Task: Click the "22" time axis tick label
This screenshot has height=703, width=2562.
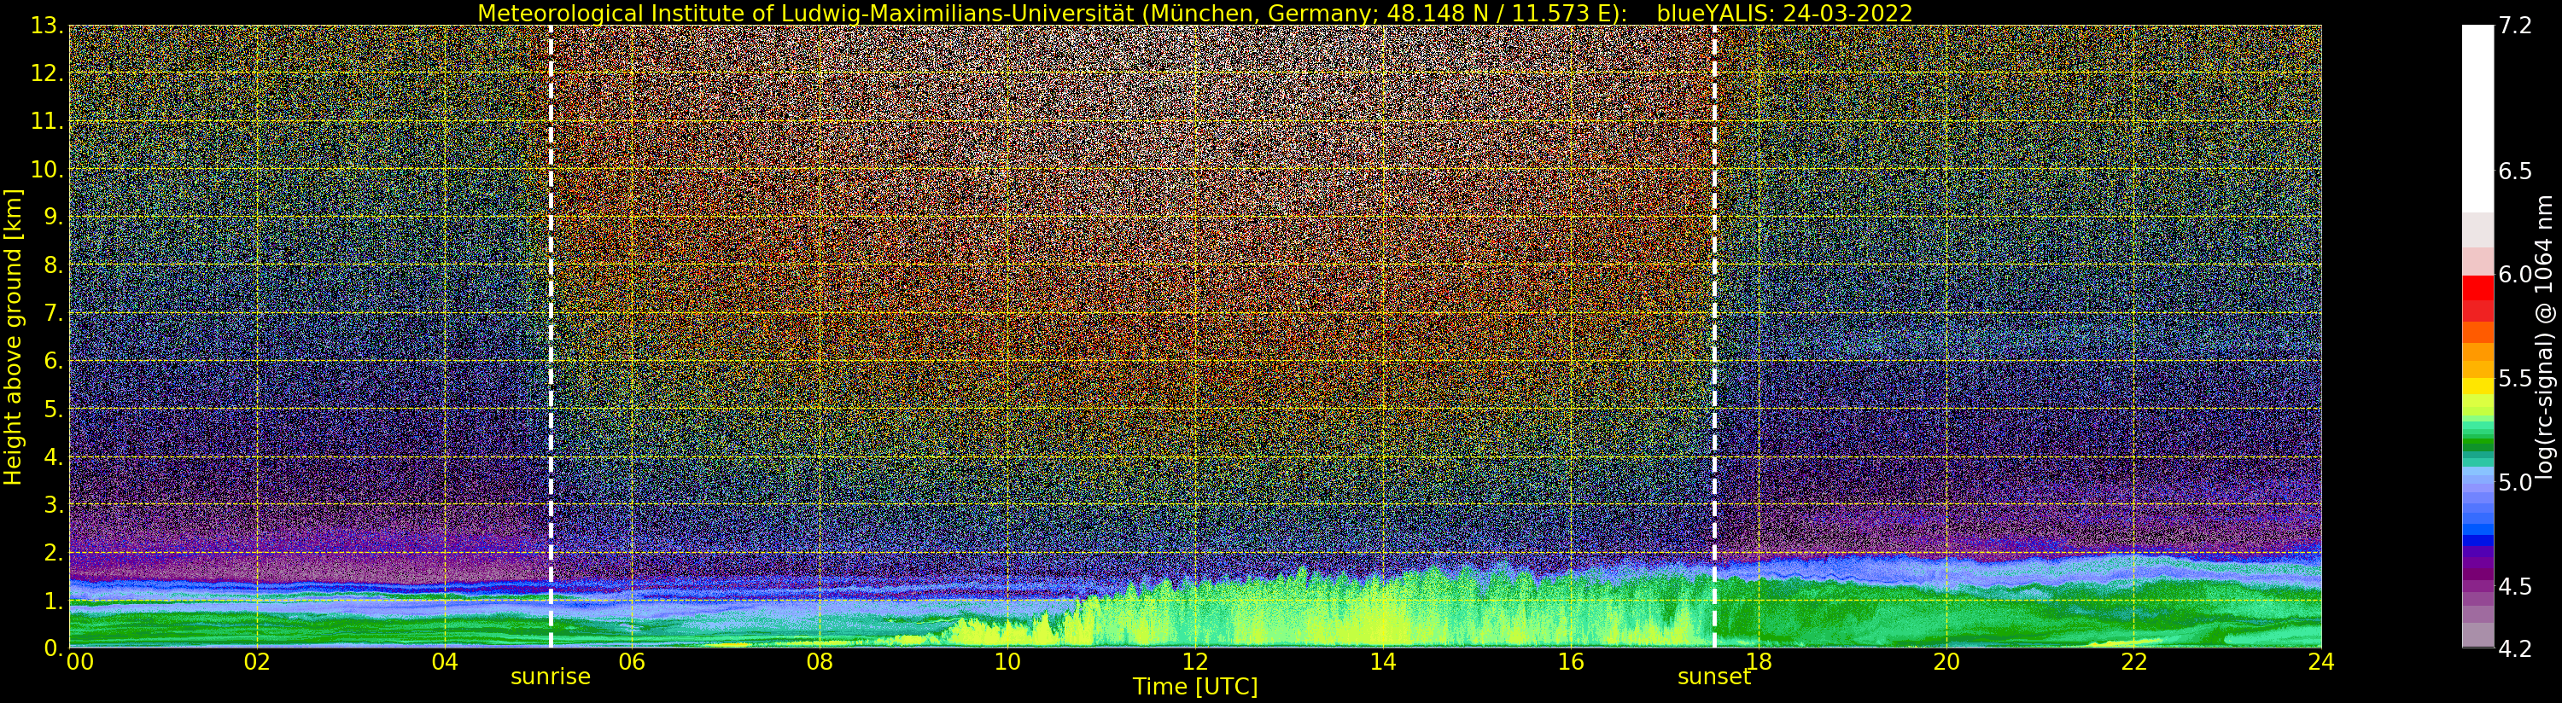Action: click(x=2133, y=662)
